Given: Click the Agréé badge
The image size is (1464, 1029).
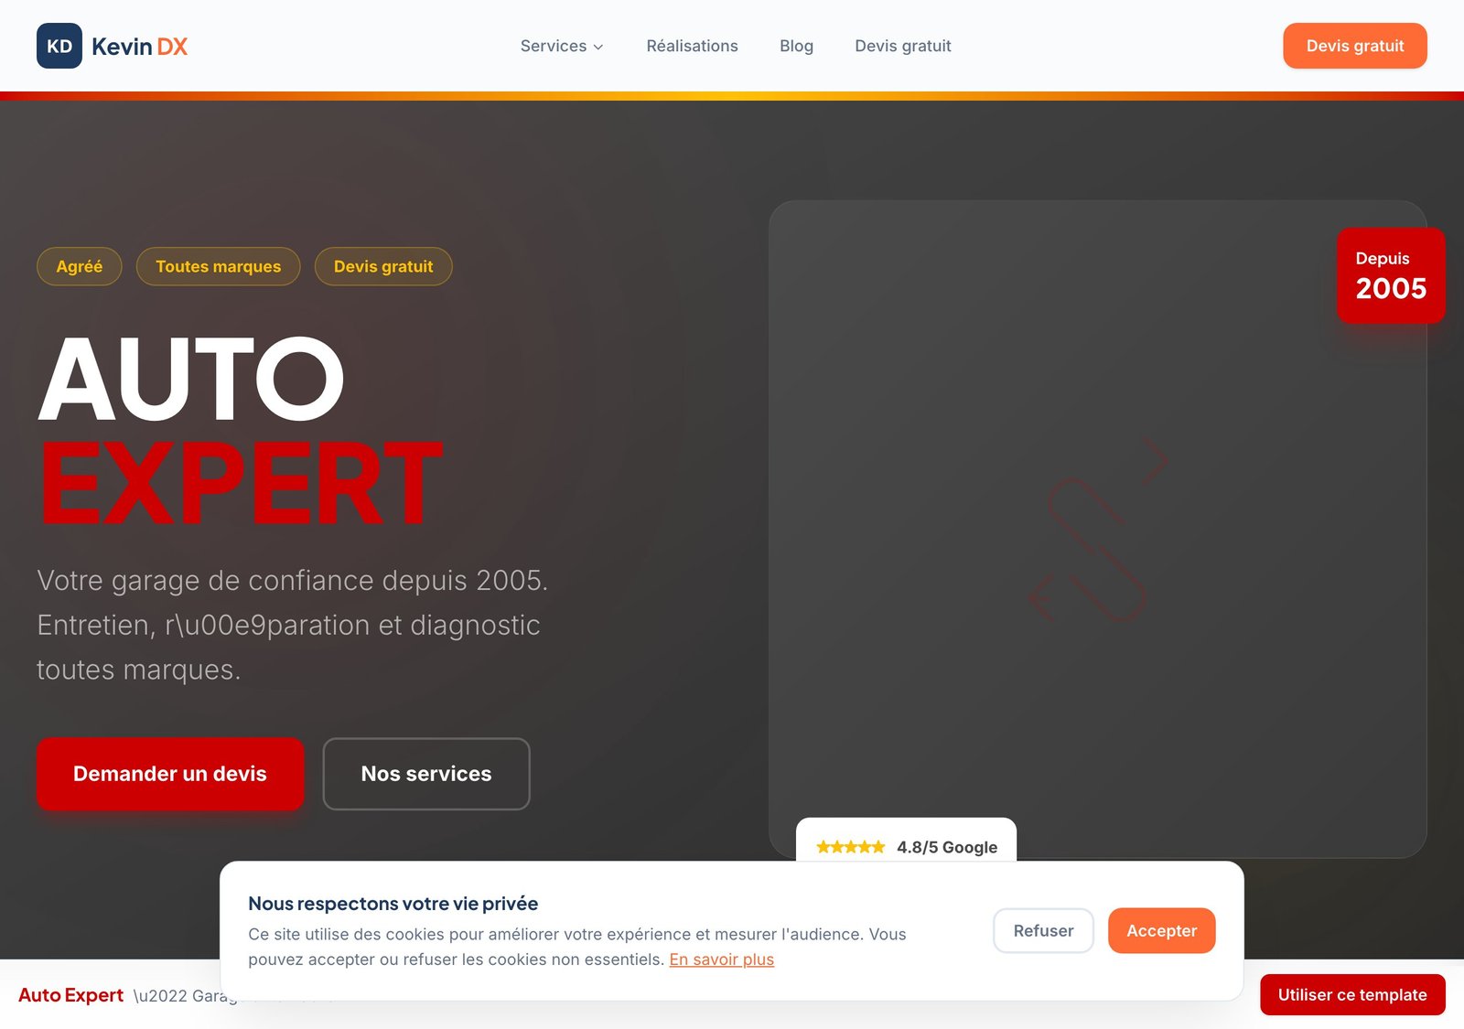Looking at the screenshot, I should pos(80,266).
